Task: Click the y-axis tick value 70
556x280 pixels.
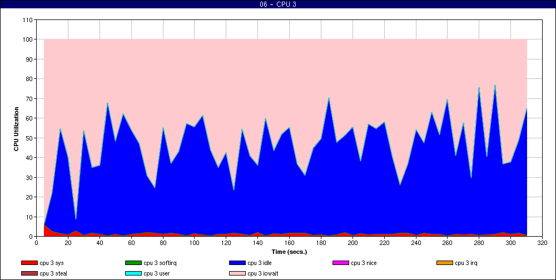Action: pos(30,98)
